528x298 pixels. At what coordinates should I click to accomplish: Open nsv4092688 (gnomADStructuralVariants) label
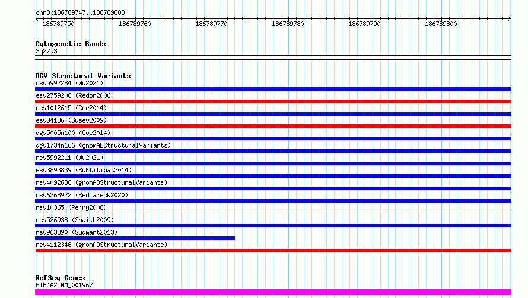[101, 182]
